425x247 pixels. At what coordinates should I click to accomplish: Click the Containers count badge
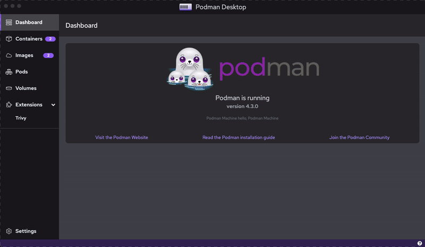pyautogui.click(x=50, y=39)
